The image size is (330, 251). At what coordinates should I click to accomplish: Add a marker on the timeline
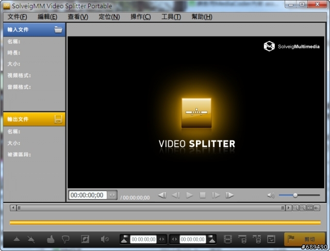click(x=16, y=239)
